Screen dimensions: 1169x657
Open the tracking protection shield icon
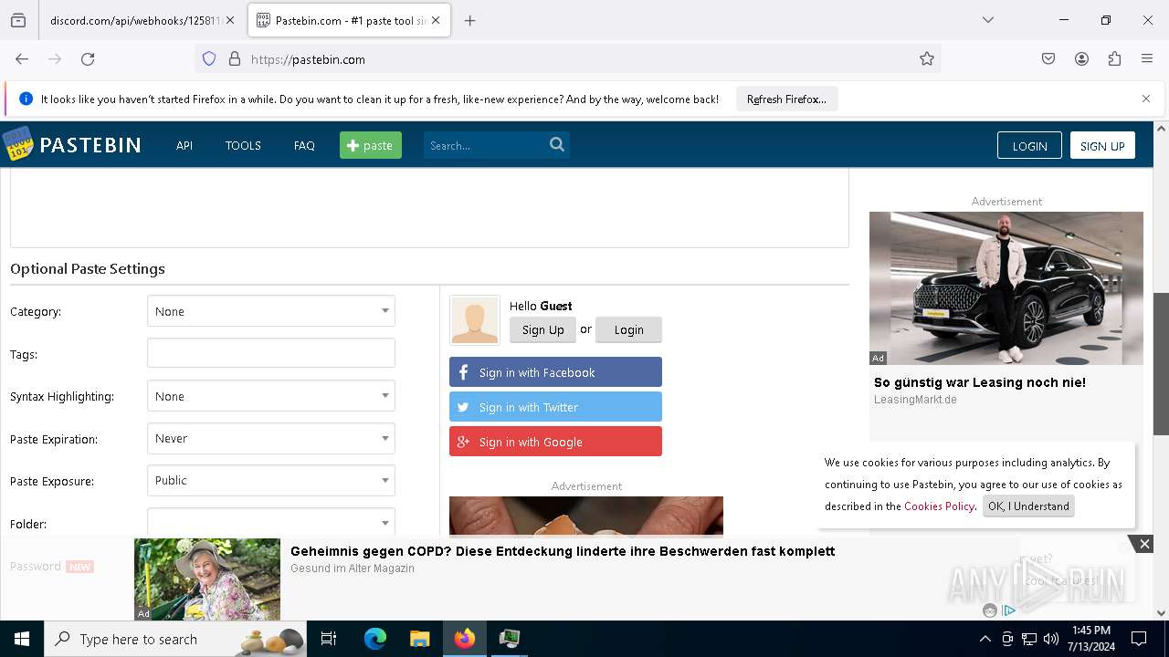click(x=209, y=58)
